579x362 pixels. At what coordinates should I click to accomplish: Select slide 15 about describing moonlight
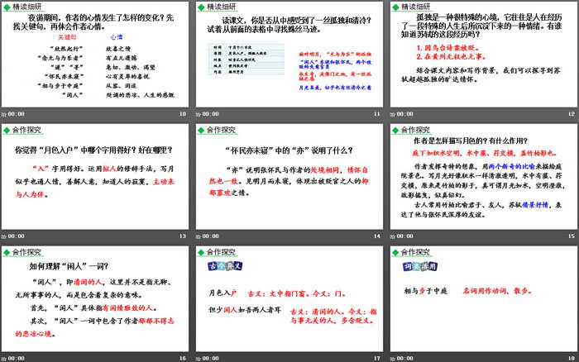(482, 176)
